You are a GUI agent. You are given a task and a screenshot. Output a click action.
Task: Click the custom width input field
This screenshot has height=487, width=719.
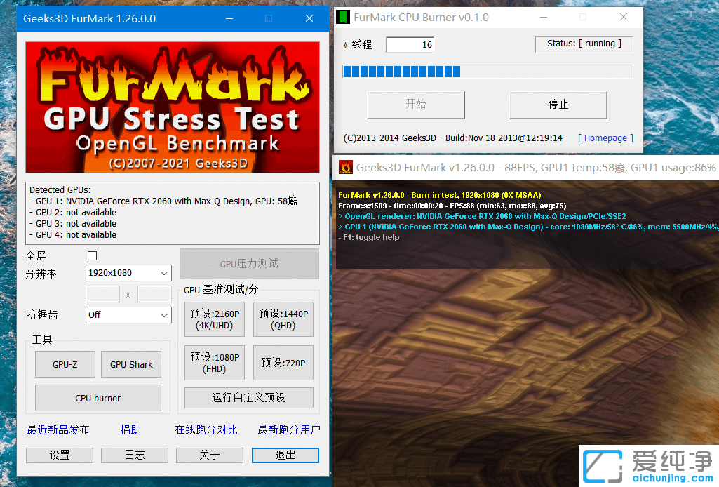[x=102, y=295]
